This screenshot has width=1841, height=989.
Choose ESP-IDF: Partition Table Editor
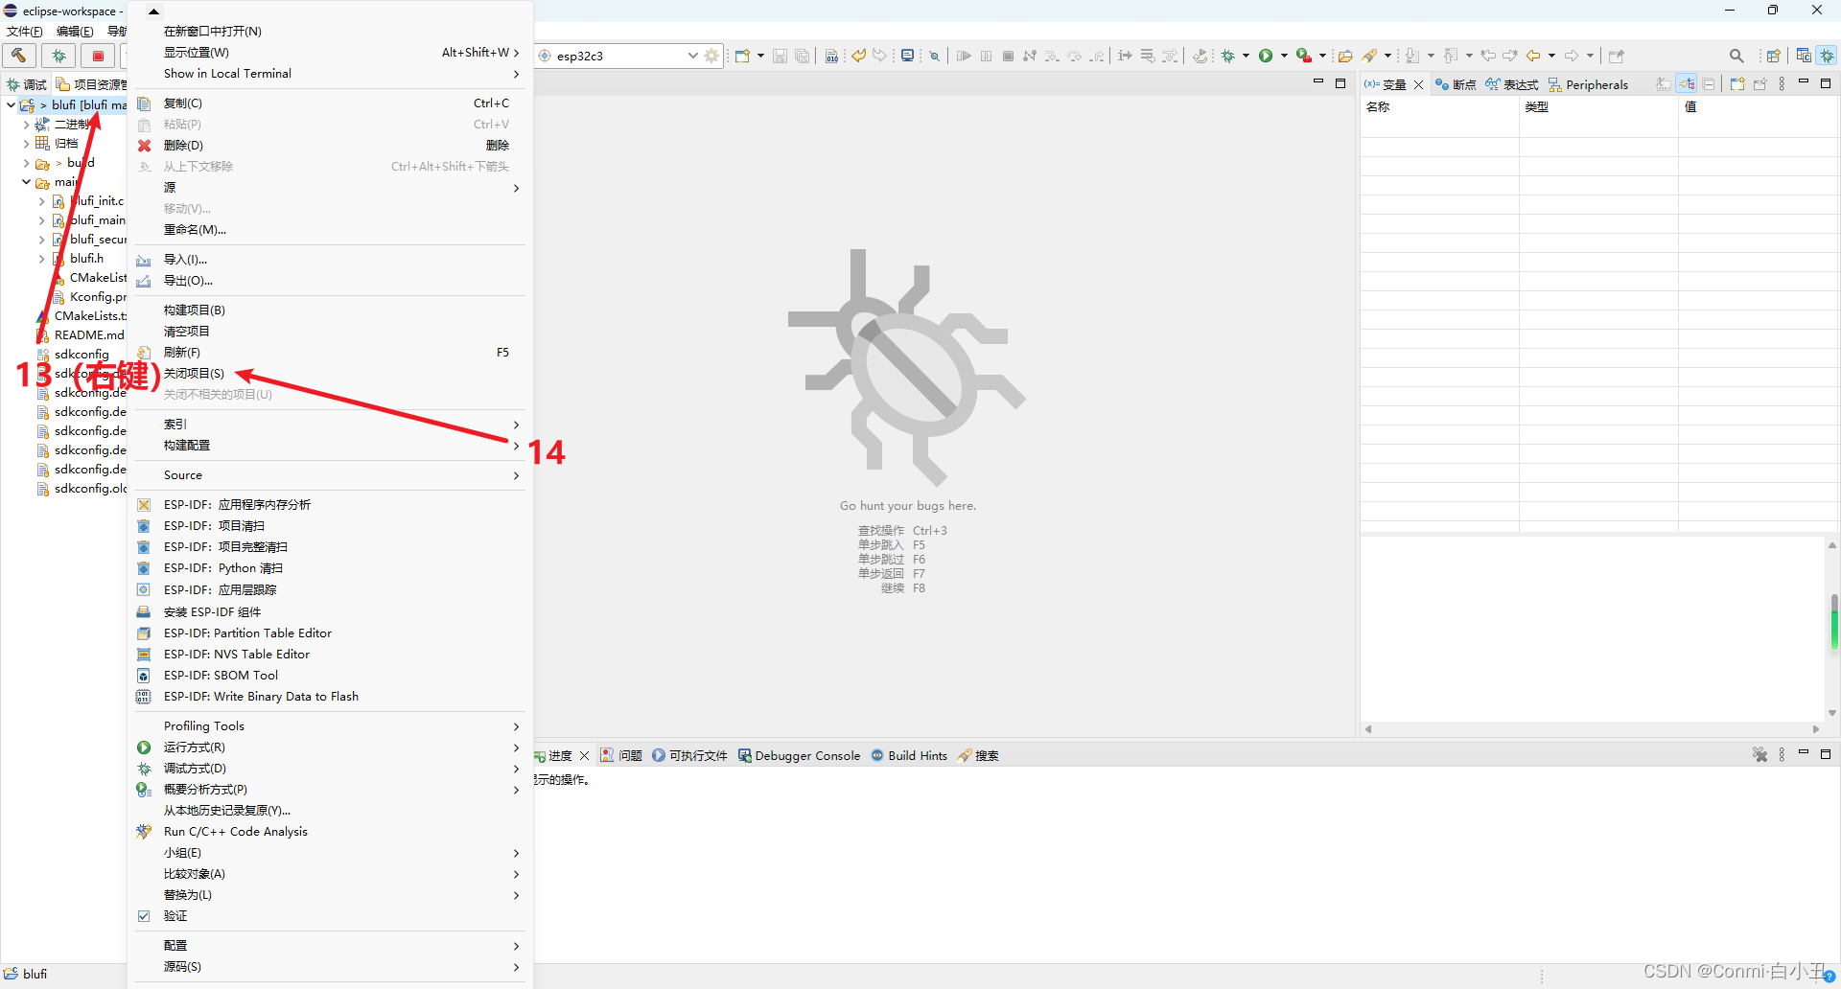[247, 633]
